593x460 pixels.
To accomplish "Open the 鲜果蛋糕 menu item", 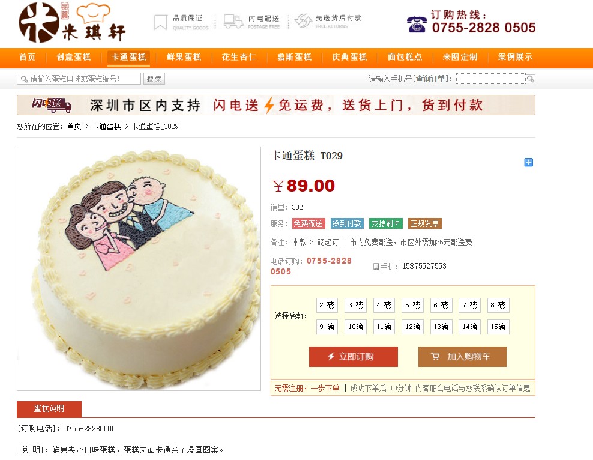I will (184, 57).
